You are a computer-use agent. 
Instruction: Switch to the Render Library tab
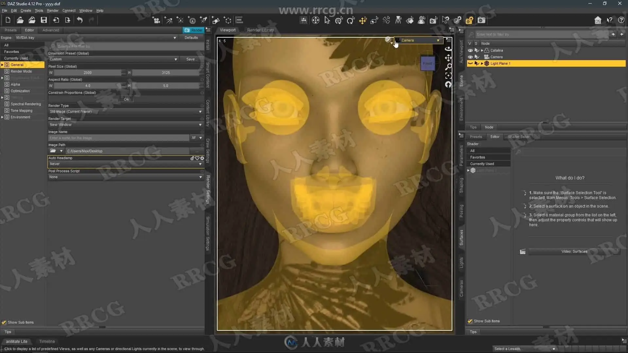(x=260, y=30)
